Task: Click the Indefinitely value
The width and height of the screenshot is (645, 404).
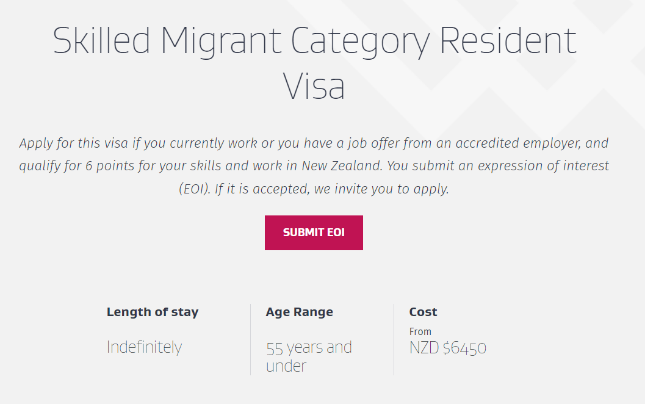Action: coord(144,347)
